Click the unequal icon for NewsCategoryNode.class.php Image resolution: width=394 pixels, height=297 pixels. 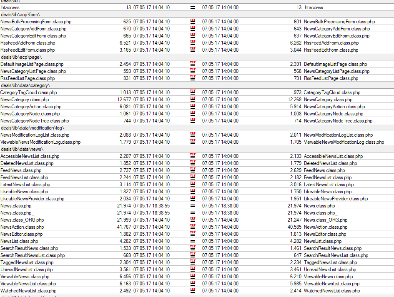pos(193,113)
